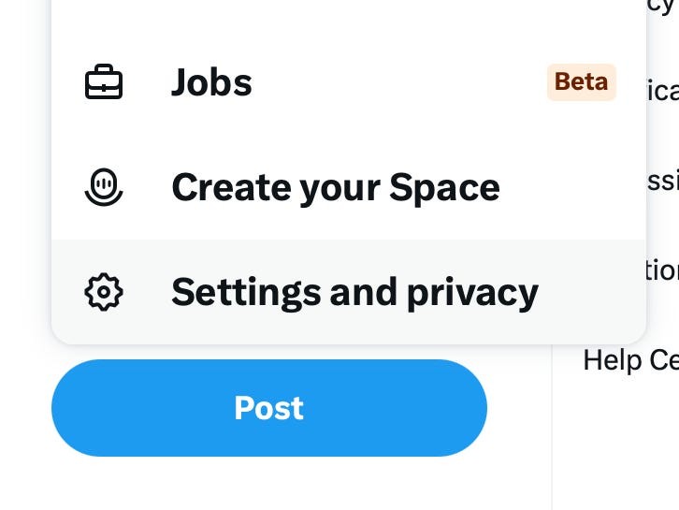The height and width of the screenshot is (510, 679).
Task: Click the word Post inside blue button
Action: pyautogui.click(x=268, y=408)
